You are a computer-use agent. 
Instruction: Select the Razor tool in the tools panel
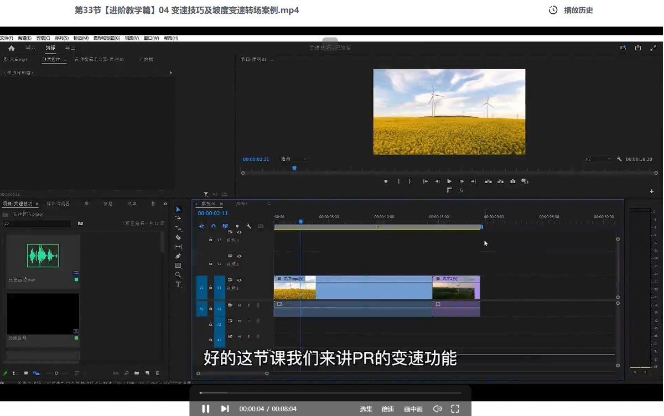coord(178,237)
